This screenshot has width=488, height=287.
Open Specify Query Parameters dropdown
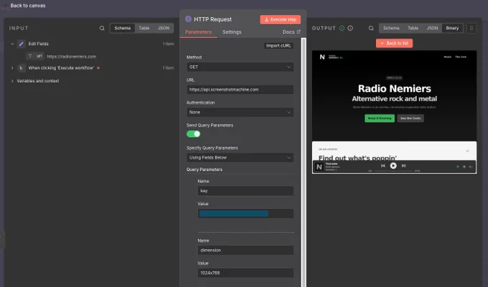(240, 158)
